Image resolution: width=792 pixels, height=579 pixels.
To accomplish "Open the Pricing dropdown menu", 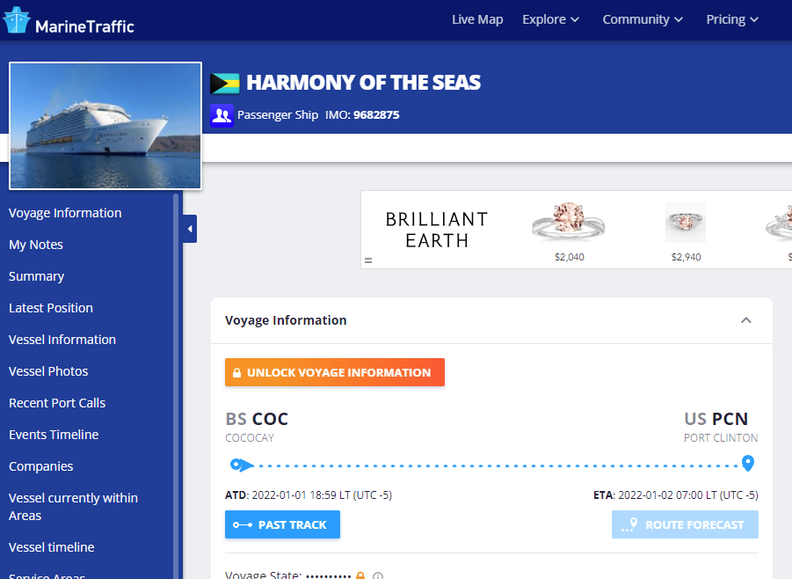I will (732, 19).
